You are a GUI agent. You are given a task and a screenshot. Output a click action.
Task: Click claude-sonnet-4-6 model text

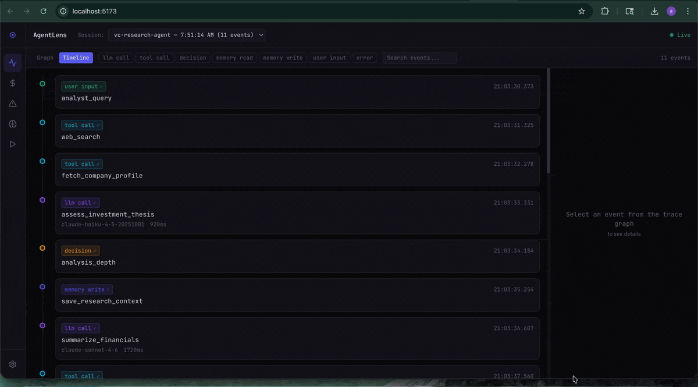pos(90,350)
